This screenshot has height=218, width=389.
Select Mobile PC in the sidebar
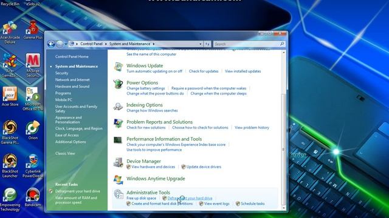(63, 100)
